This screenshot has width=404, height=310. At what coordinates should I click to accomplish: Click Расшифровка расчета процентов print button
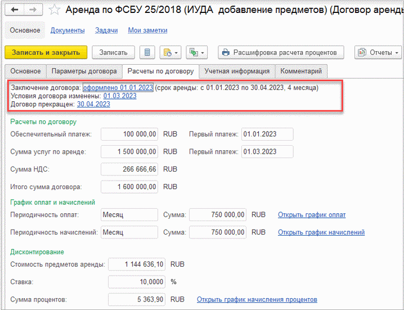pos(281,52)
